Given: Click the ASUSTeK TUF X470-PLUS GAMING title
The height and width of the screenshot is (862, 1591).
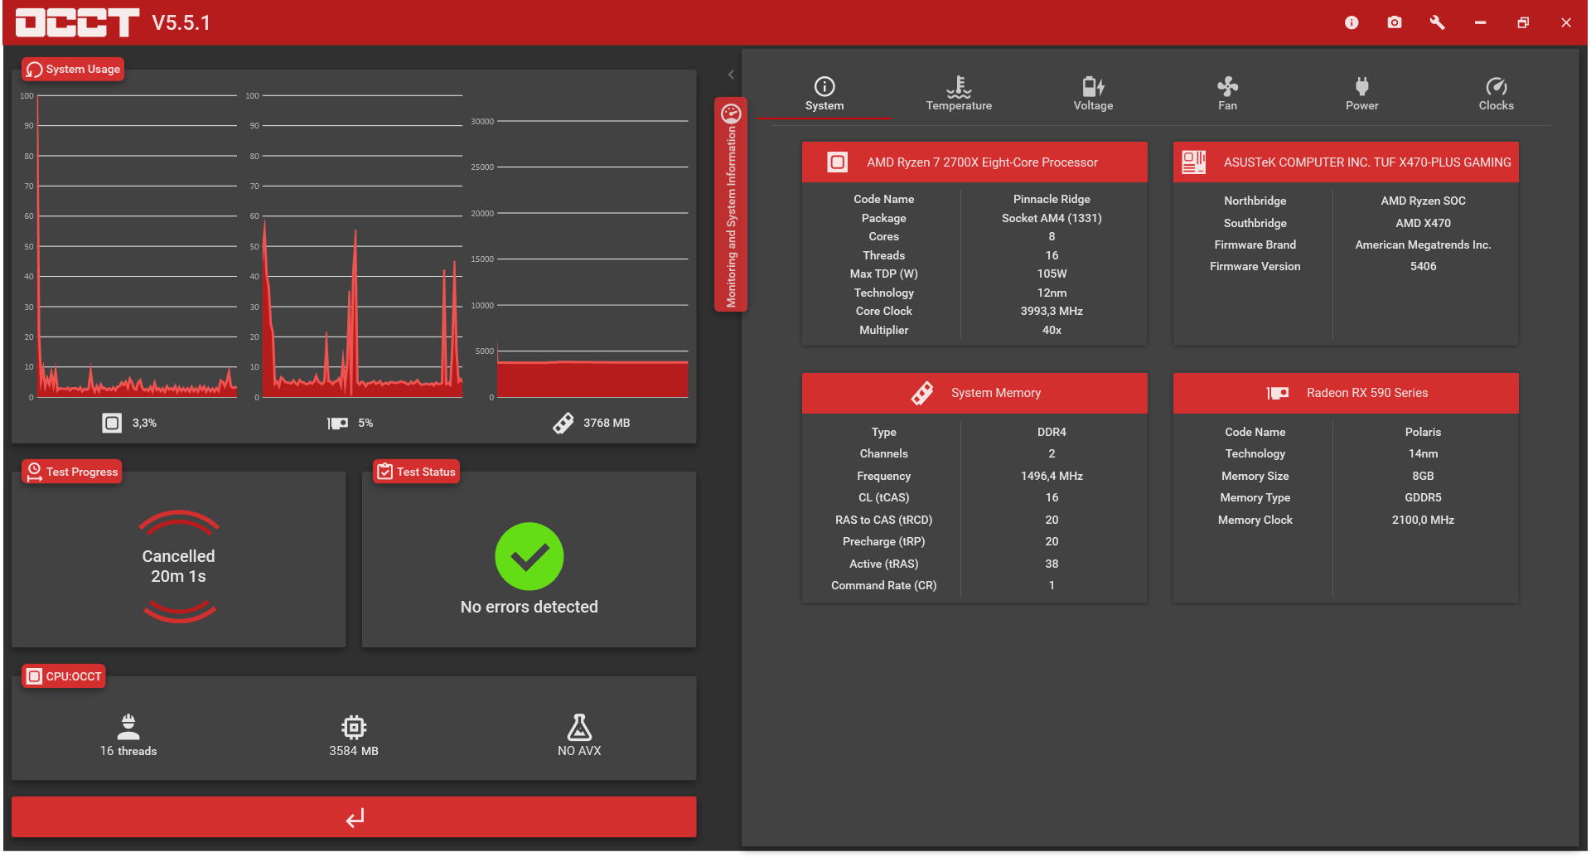Looking at the screenshot, I should pyautogui.click(x=1367, y=162).
